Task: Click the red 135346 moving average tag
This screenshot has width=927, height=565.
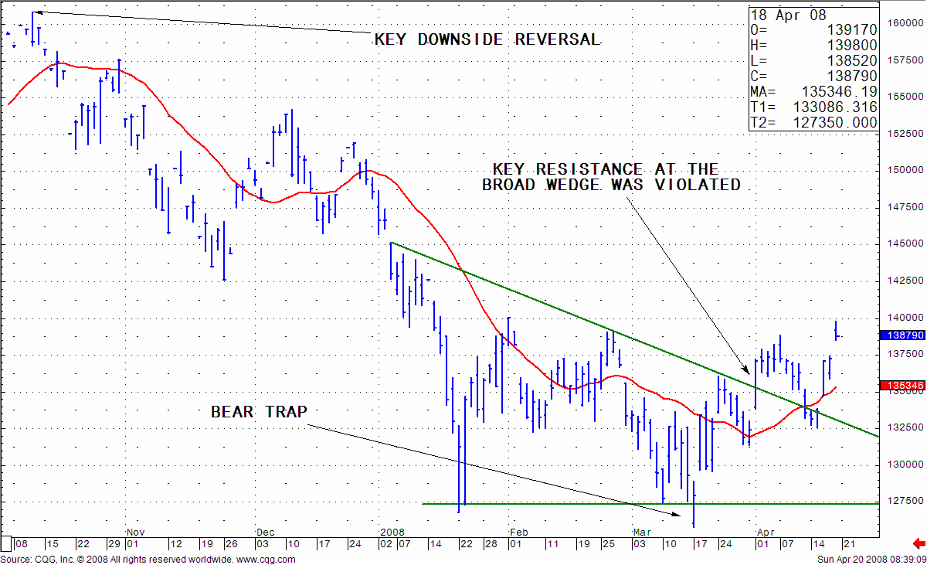Action: point(902,385)
